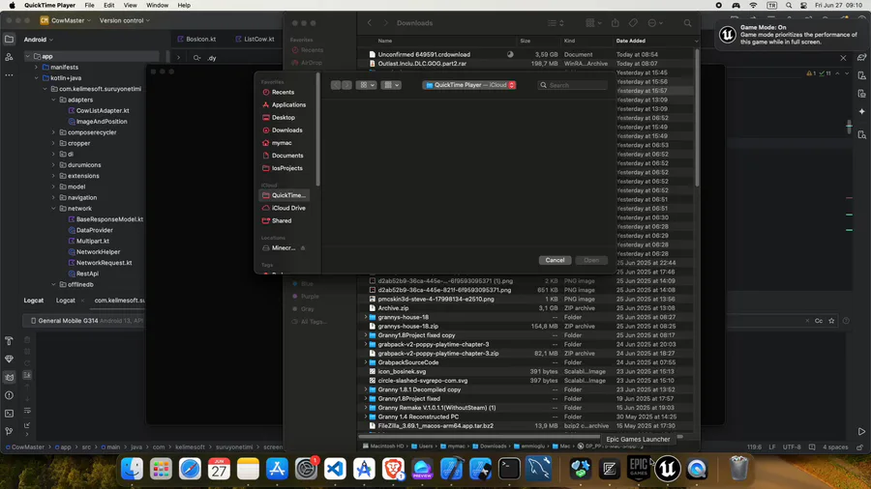This screenshot has width=871, height=489.
Task: Go back in open dialog navigation
Action: [x=336, y=85]
